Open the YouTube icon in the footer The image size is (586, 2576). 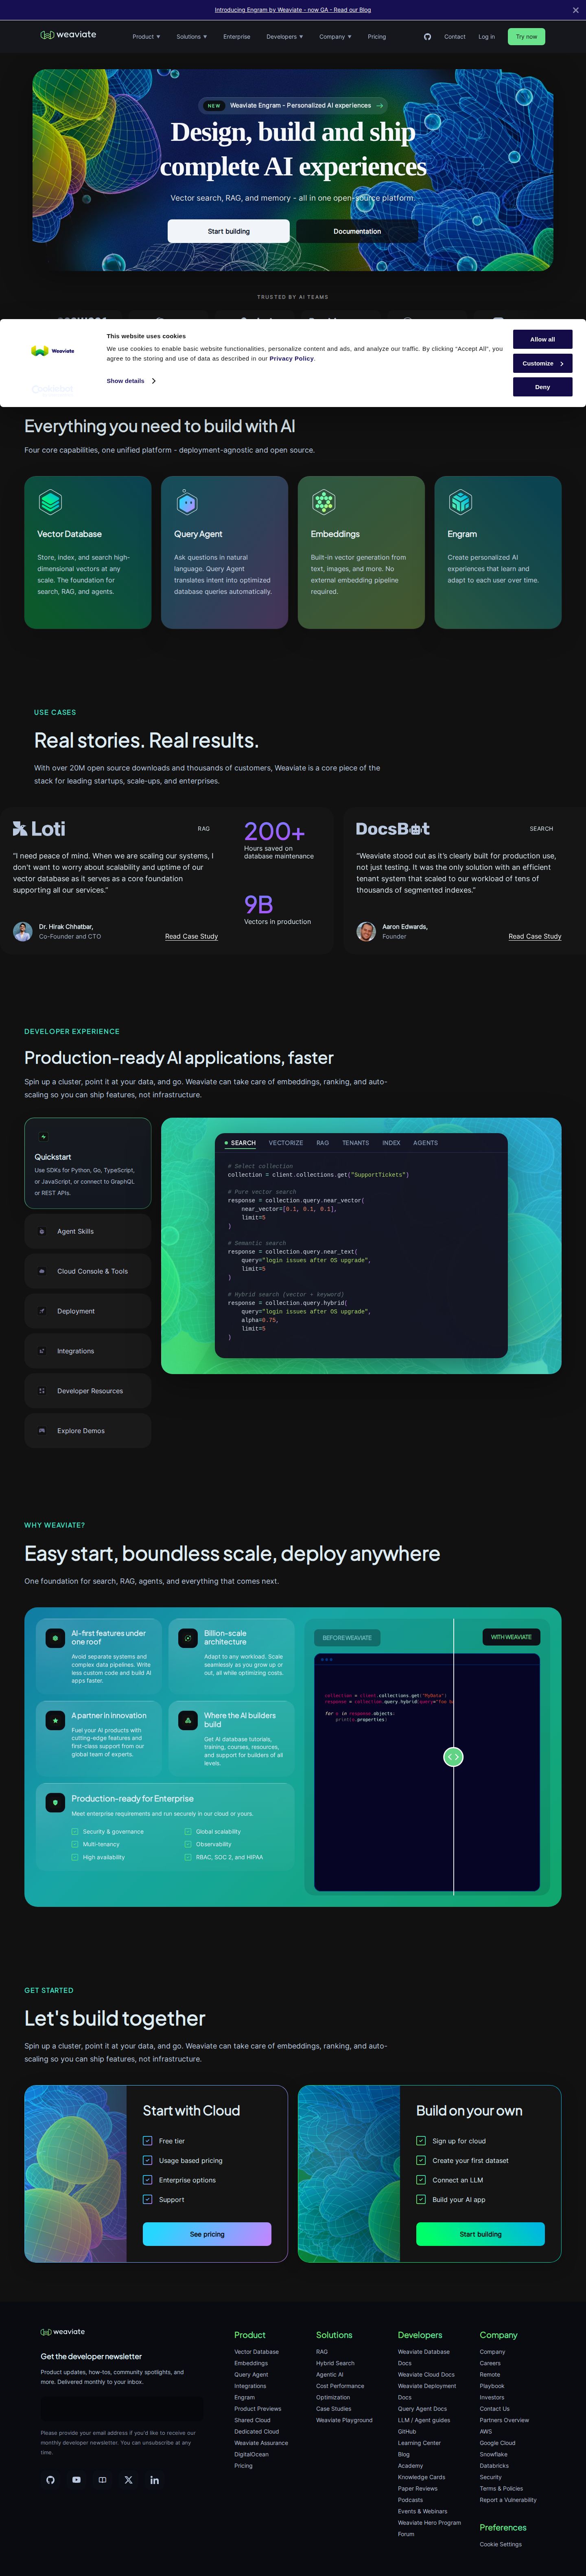(76, 2479)
